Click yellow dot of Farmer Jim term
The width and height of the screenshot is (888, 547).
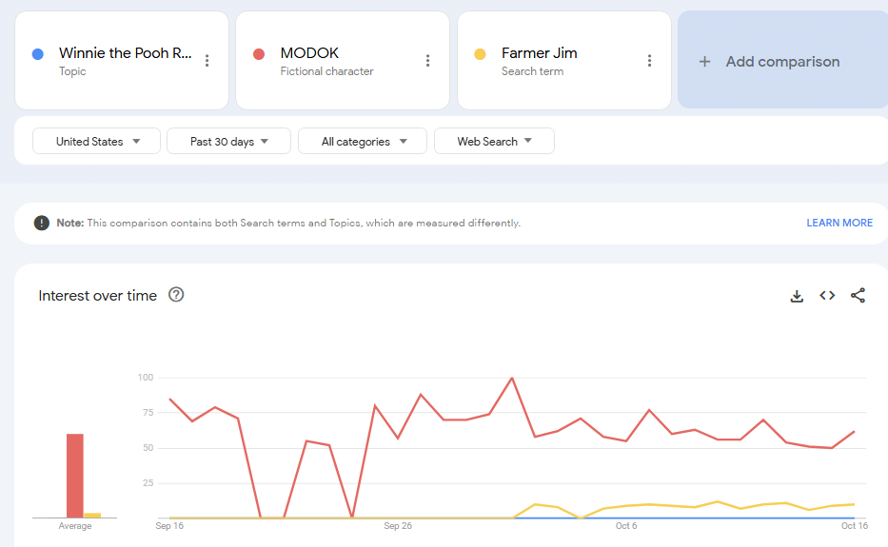click(480, 54)
